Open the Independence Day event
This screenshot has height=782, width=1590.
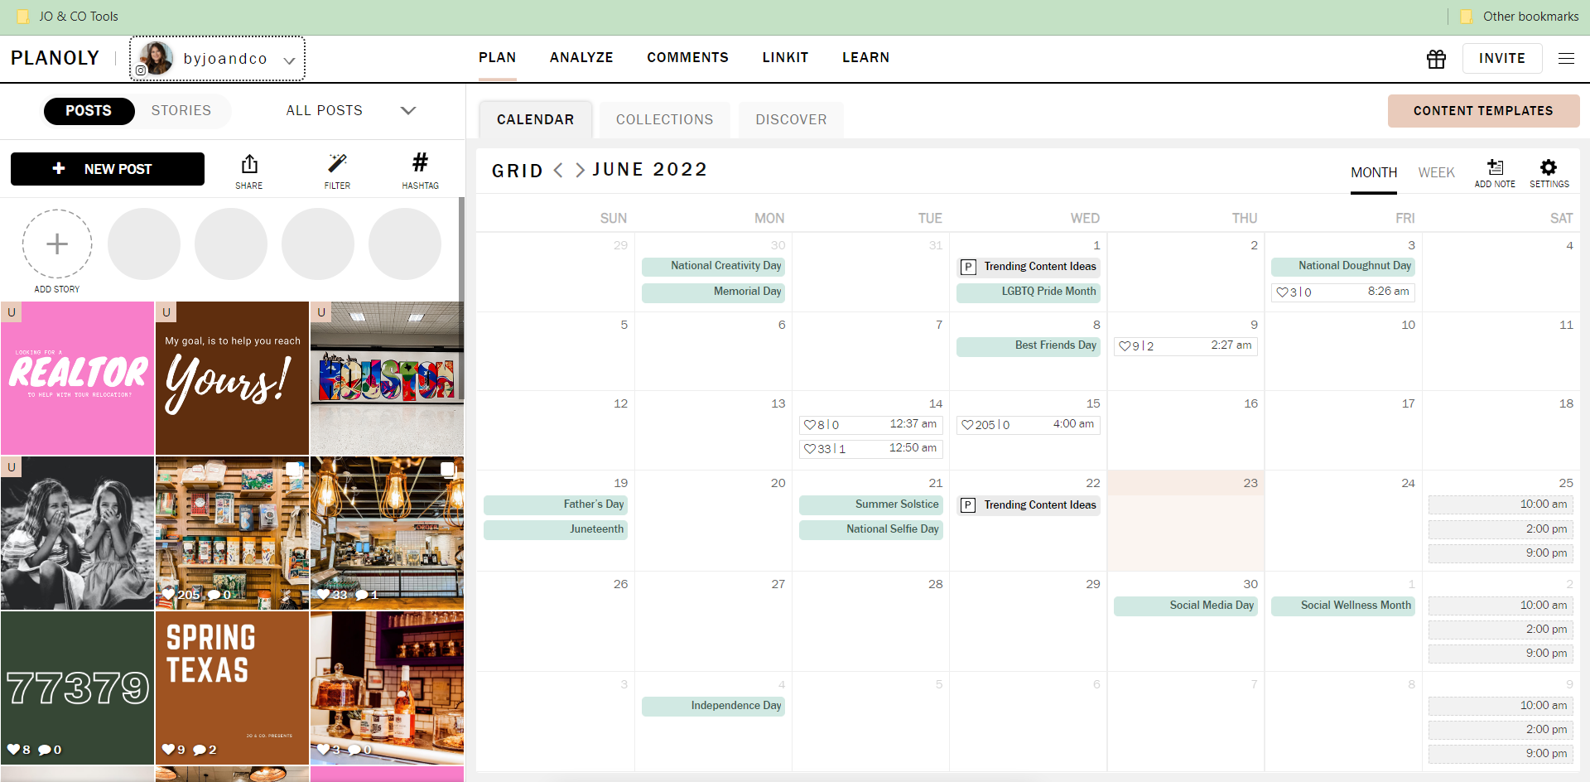[x=714, y=706]
